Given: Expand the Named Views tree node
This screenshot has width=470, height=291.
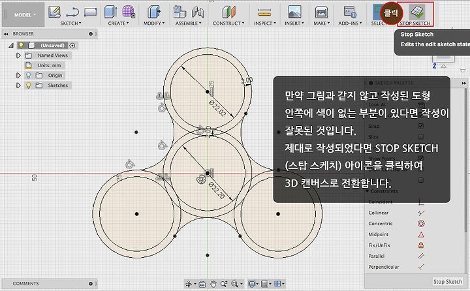Looking at the screenshot, I should tap(18, 55).
